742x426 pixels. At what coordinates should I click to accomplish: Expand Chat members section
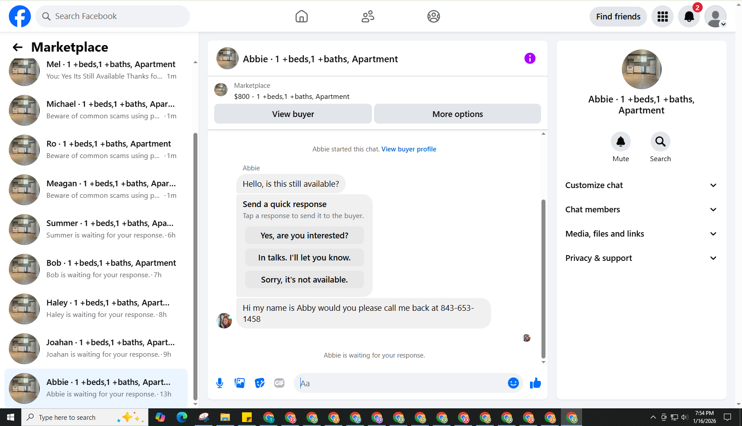click(x=641, y=210)
